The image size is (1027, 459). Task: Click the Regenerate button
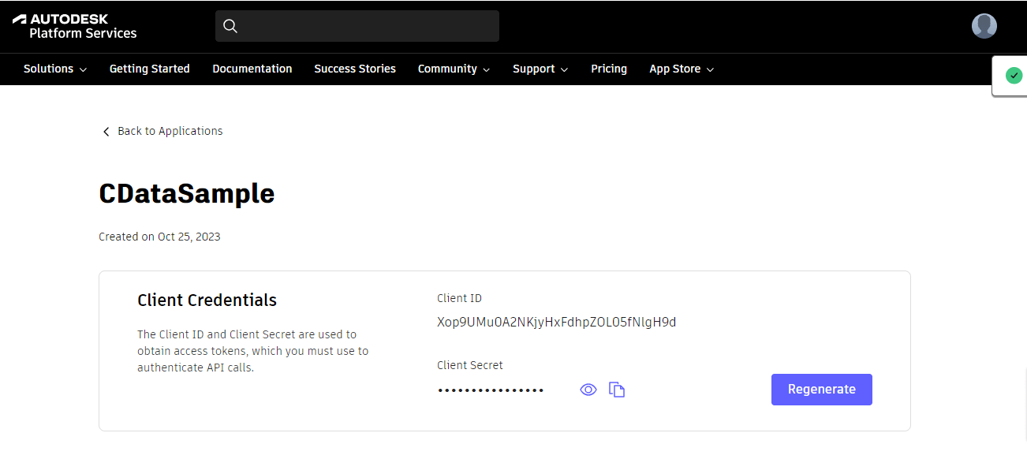tap(822, 390)
